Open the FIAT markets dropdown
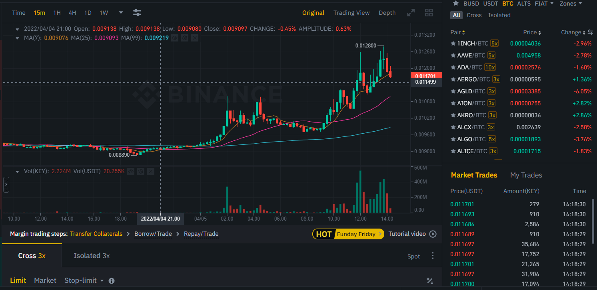This screenshot has height=290, width=597. (x=544, y=3)
